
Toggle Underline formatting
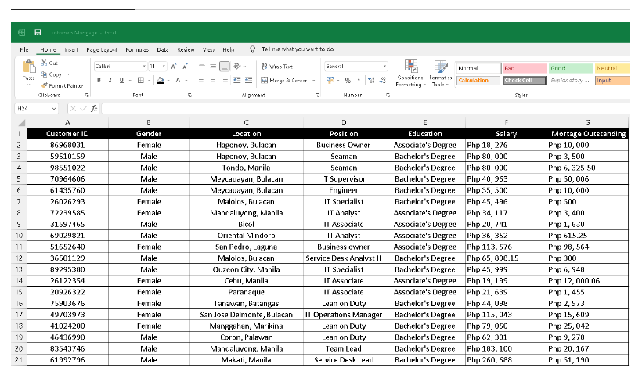(x=121, y=80)
